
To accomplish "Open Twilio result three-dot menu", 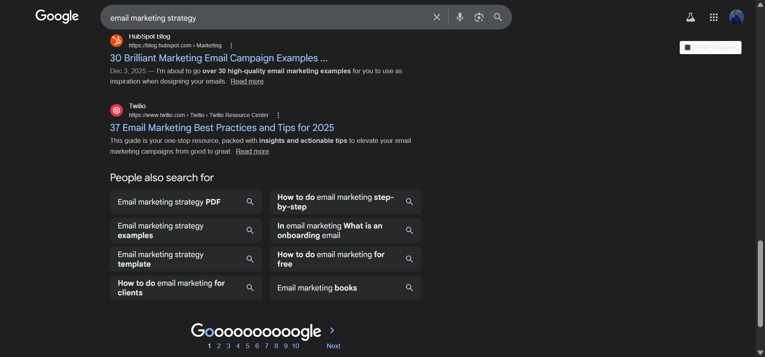I will (279, 115).
